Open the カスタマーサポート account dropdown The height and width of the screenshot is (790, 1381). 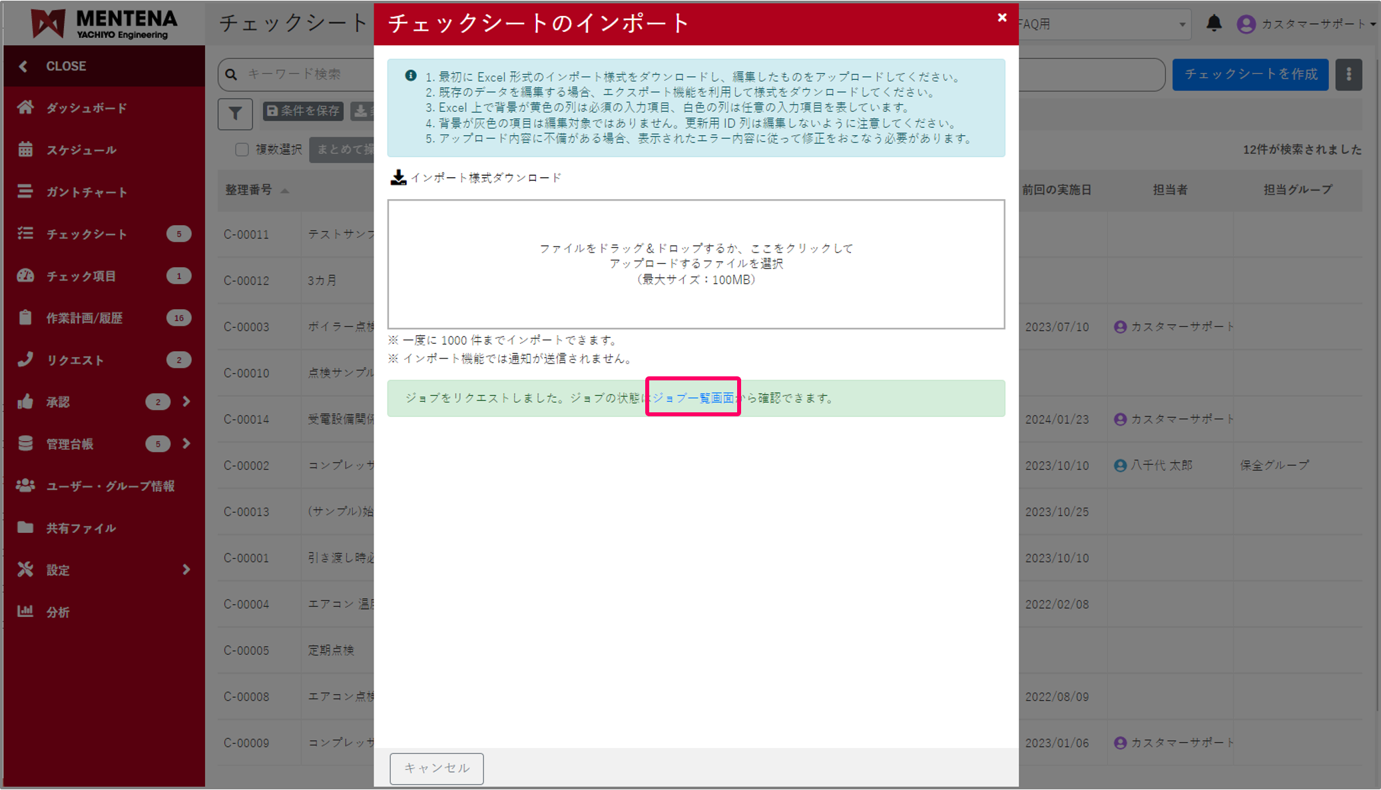(x=1308, y=23)
